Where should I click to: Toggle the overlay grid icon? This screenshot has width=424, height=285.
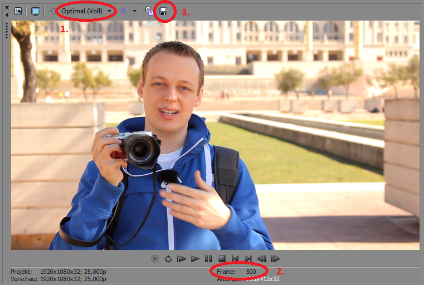(123, 11)
